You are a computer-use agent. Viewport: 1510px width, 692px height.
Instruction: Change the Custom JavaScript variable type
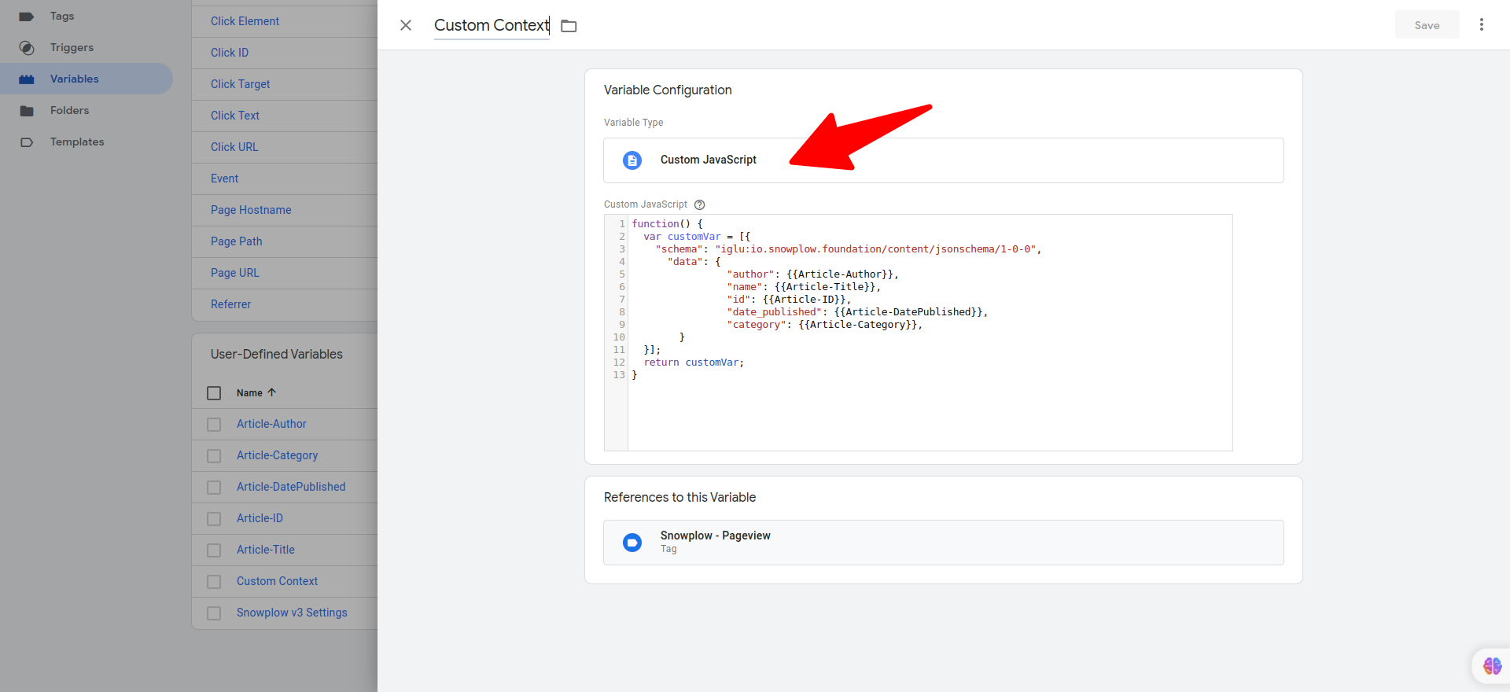944,160
